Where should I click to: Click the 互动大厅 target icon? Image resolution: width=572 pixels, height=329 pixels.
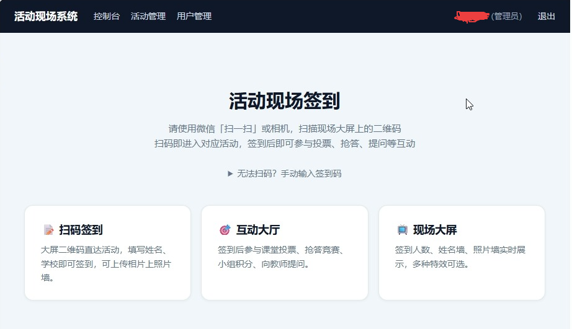pyautogui.click(x=225, y=230)
